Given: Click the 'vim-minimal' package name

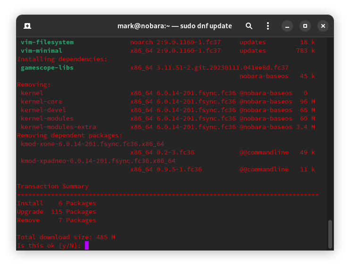Looking at the screenshot, I should pos(42,50).
